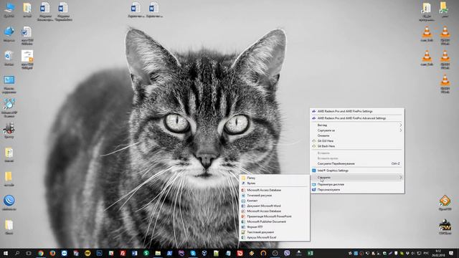Screen dimensions: 459x258
Task: Click the PowerPoint icon in the Створити submenu
Action: pos(243,216)
